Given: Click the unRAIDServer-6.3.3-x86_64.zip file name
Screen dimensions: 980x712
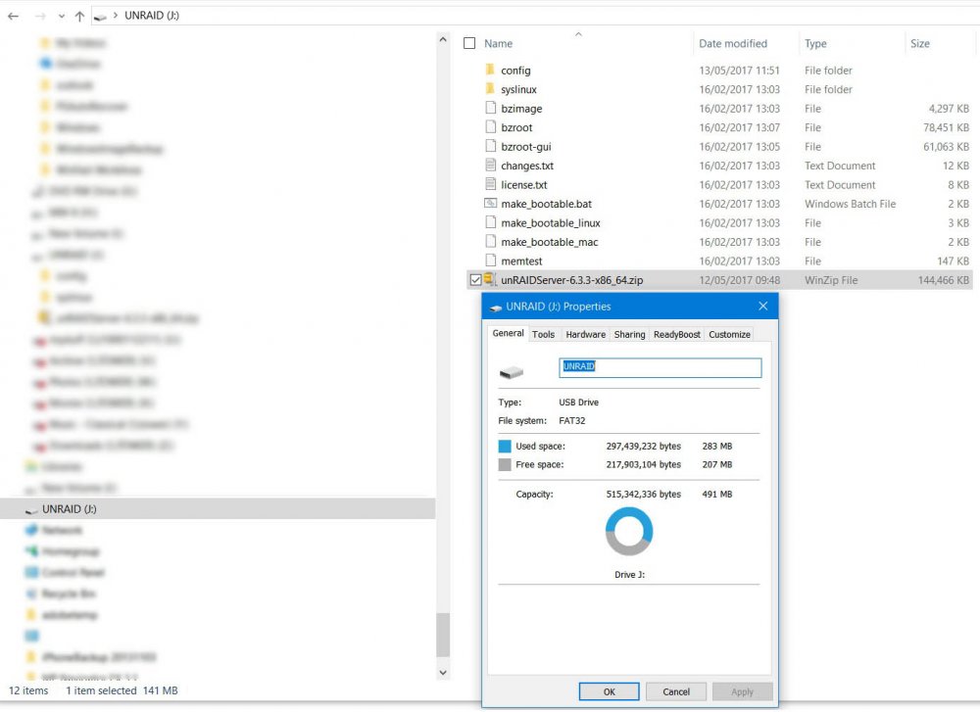Looking at the screenshot, I should tap(572, 280).
